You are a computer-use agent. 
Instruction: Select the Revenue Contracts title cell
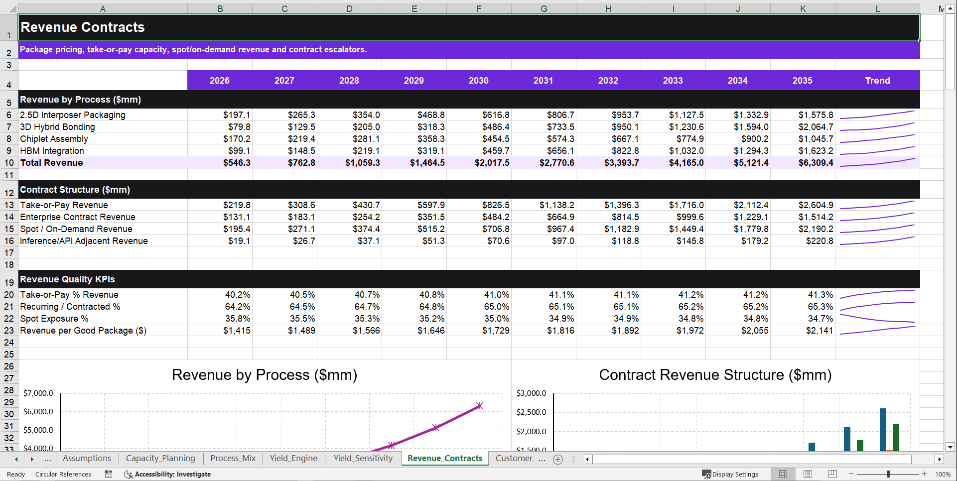coord(469,27)
